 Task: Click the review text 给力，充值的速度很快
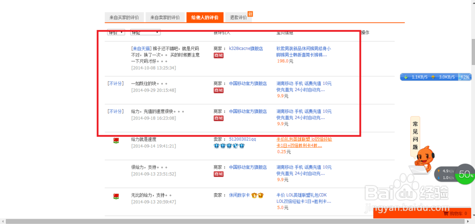click(x=158, y=111)
